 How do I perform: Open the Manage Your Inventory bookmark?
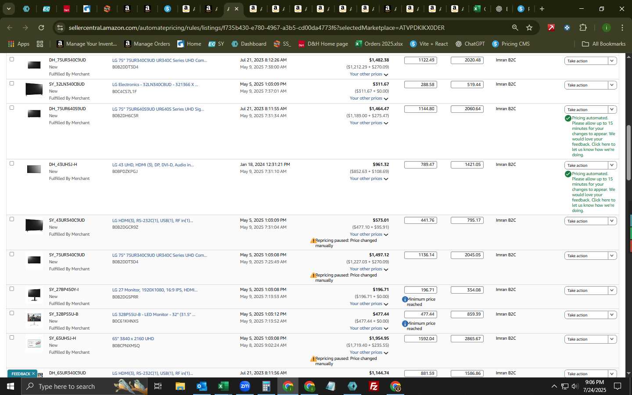(x=87, y=44)
